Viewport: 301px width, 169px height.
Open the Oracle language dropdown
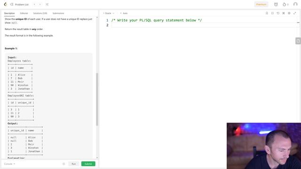109,13
